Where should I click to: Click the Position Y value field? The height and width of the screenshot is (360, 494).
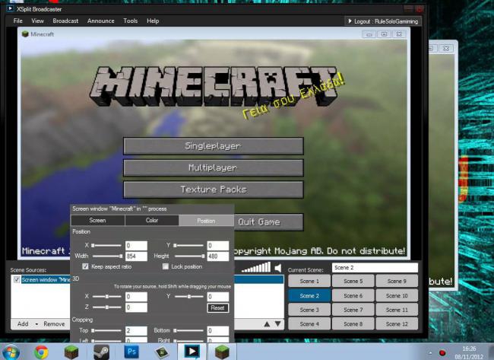[217, 246]
